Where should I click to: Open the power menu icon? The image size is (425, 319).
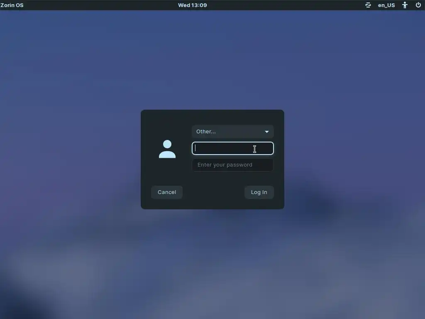418,5
